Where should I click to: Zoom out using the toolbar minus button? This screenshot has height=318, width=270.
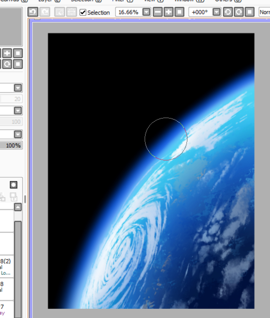pyautogui.click(x=158, y=12)
